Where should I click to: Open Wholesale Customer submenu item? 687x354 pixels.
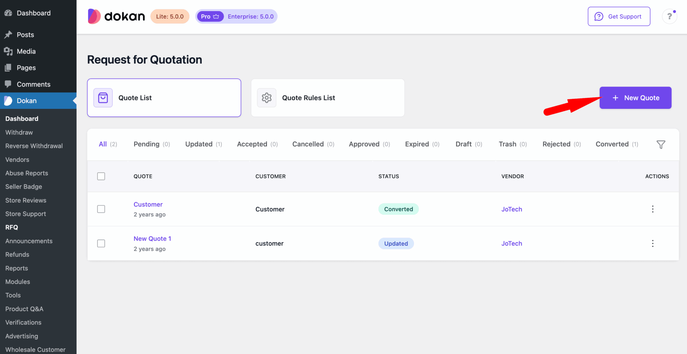point(35,350)
